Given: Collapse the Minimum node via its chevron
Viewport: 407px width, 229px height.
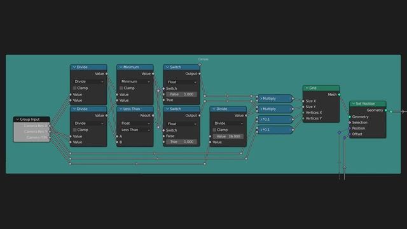Looking at the screenshot, I should point(121,67).
